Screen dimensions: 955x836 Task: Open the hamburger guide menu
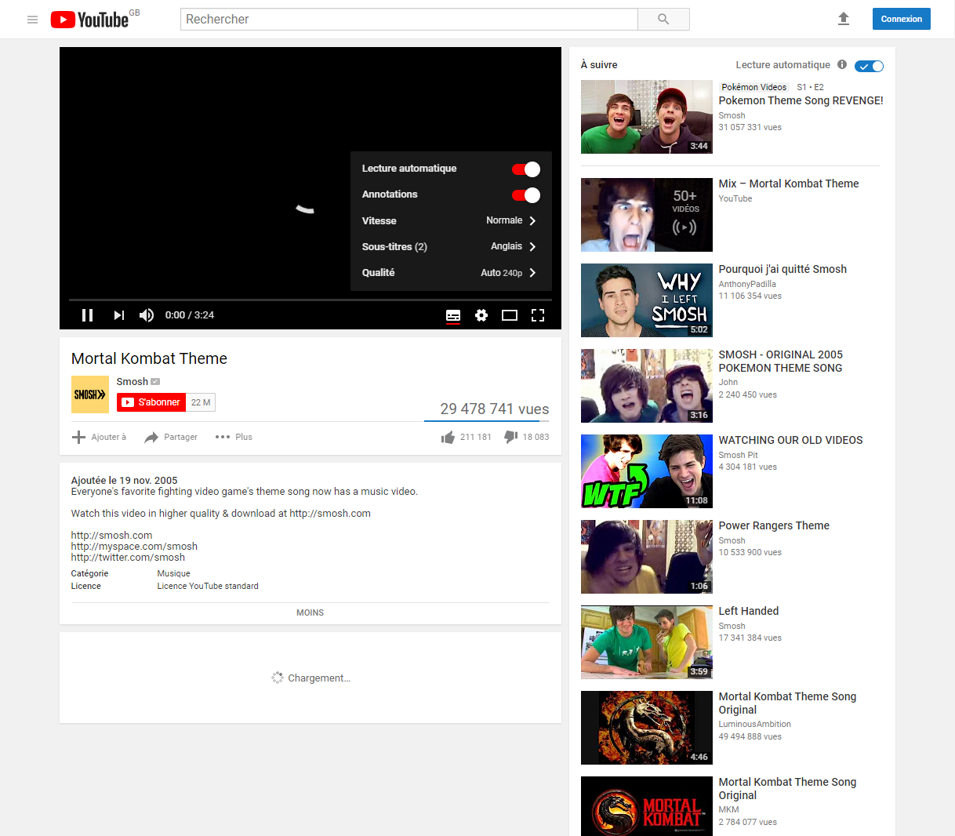coord(33,20)
